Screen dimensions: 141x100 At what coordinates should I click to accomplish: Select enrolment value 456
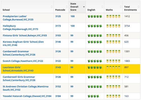click(x=126, y=36)
